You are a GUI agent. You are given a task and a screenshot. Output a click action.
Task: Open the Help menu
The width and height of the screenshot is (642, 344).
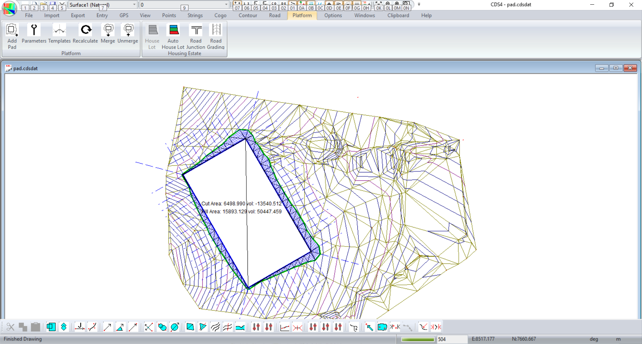point(426,15)
